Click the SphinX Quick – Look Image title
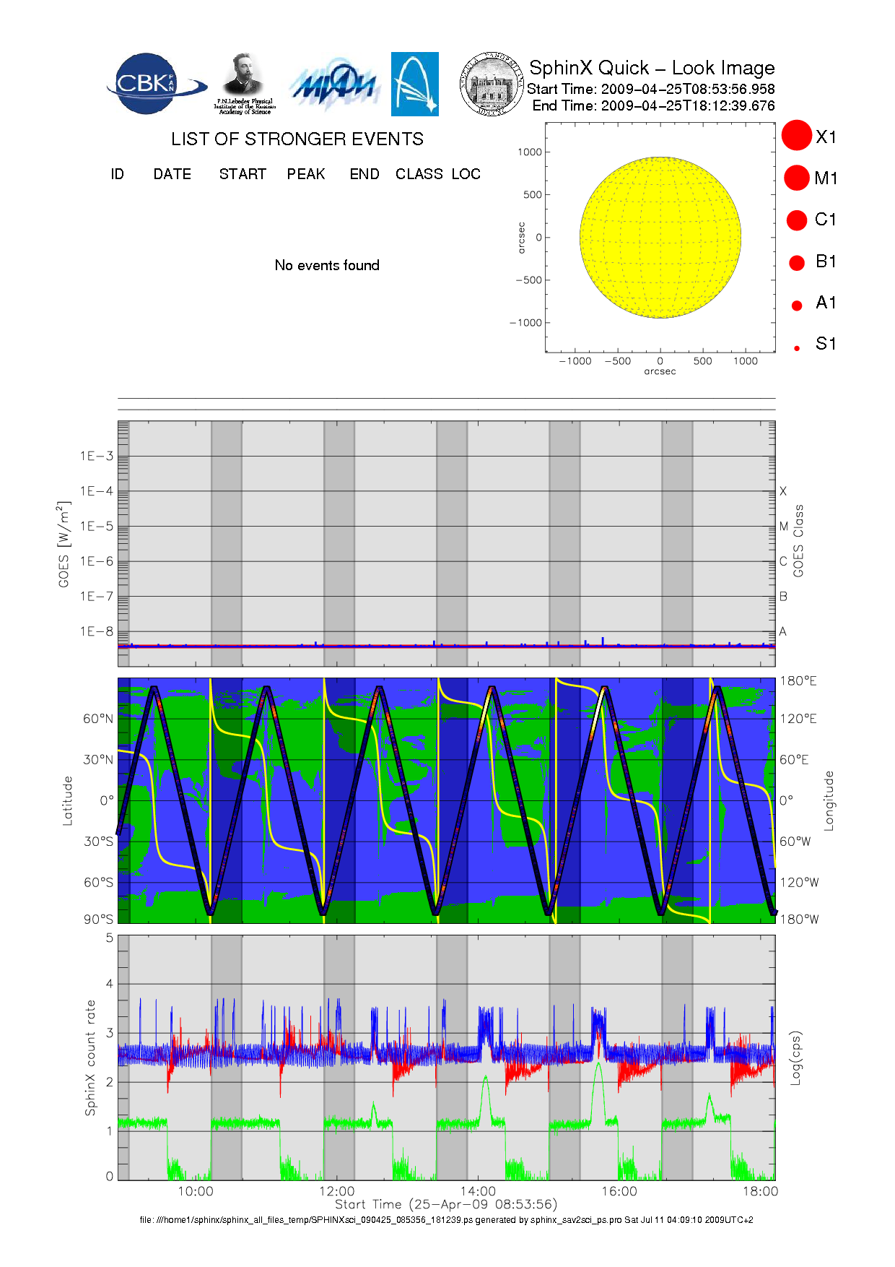 click(x=652, y=68)
